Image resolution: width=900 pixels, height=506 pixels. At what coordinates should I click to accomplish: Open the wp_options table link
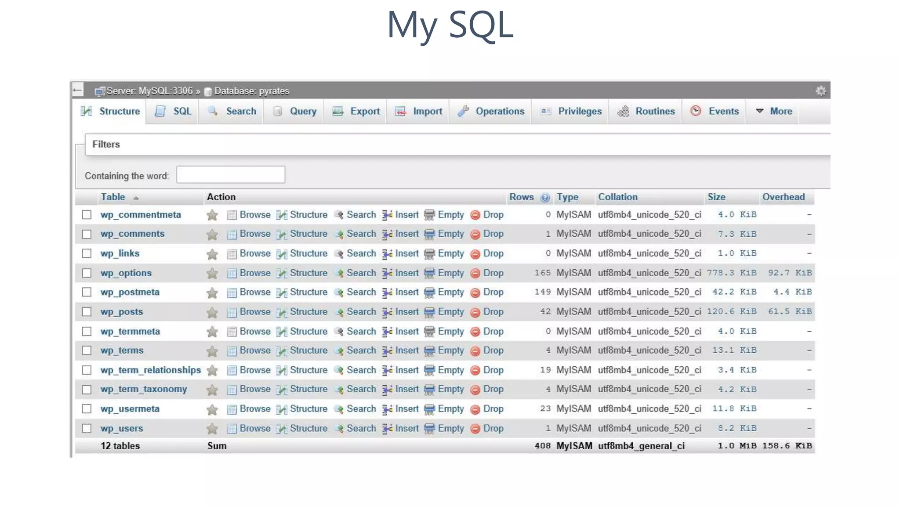click(x=126, y=273)
